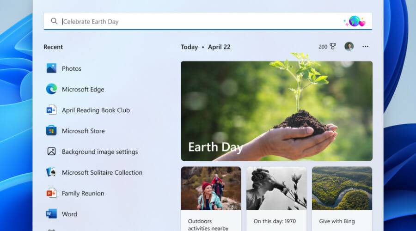The image size is (416, 231).
Task: Select the Family Reunion recent item label
Action: [83, 193]
